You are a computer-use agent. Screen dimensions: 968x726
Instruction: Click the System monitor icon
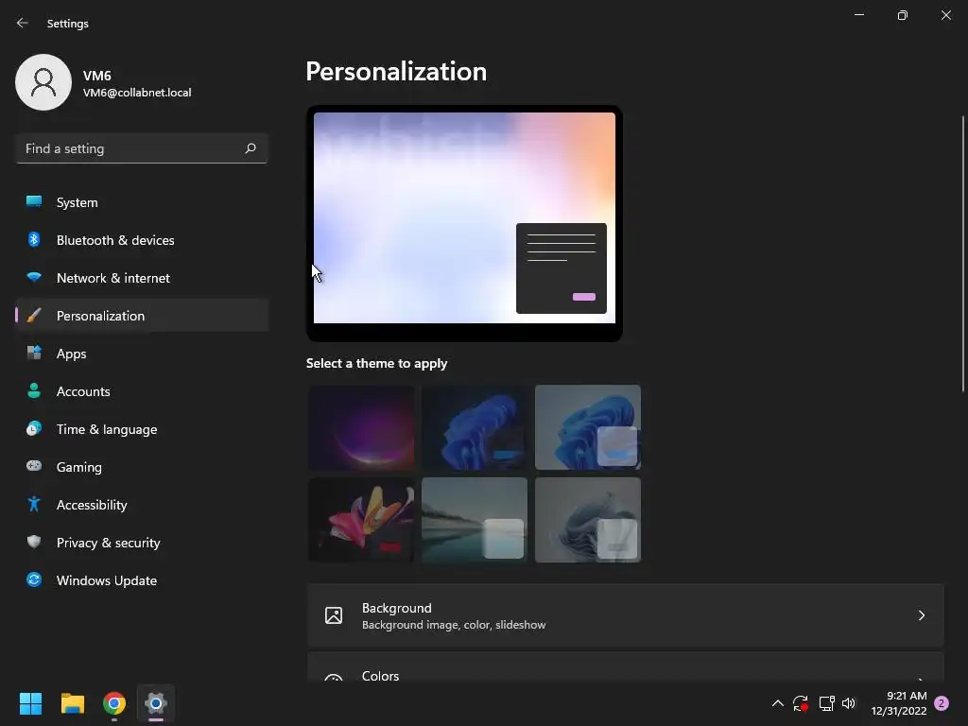[34, 202]
